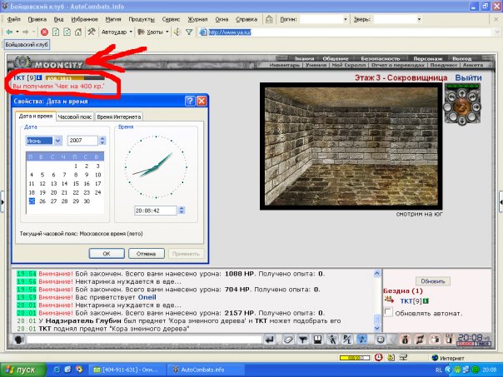Click the TKT health progress bar
This screenshot has width=503, height=377.
pos(75,77)
